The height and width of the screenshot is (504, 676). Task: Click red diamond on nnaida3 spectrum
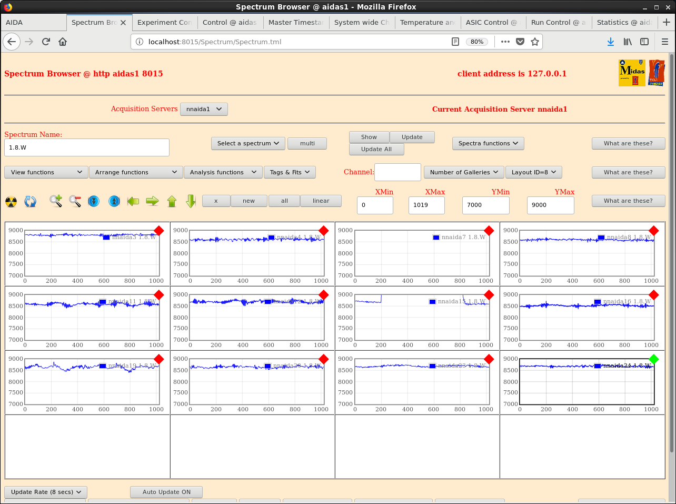coord(159,231)
